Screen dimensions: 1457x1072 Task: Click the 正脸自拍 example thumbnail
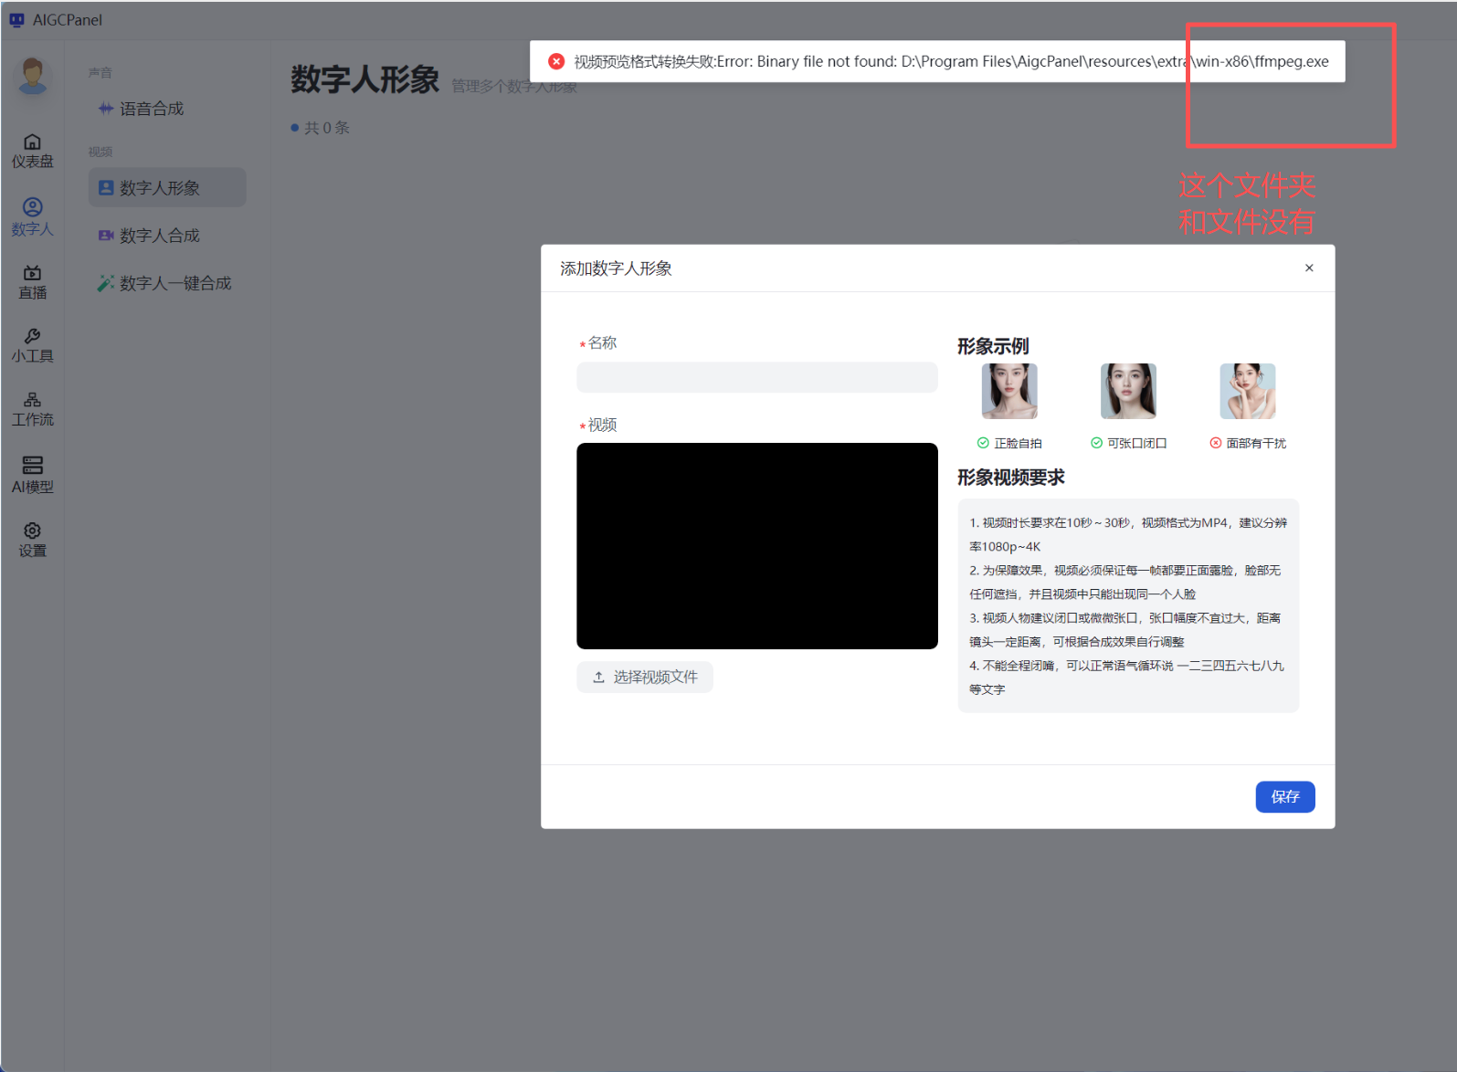pos(1009,391)
